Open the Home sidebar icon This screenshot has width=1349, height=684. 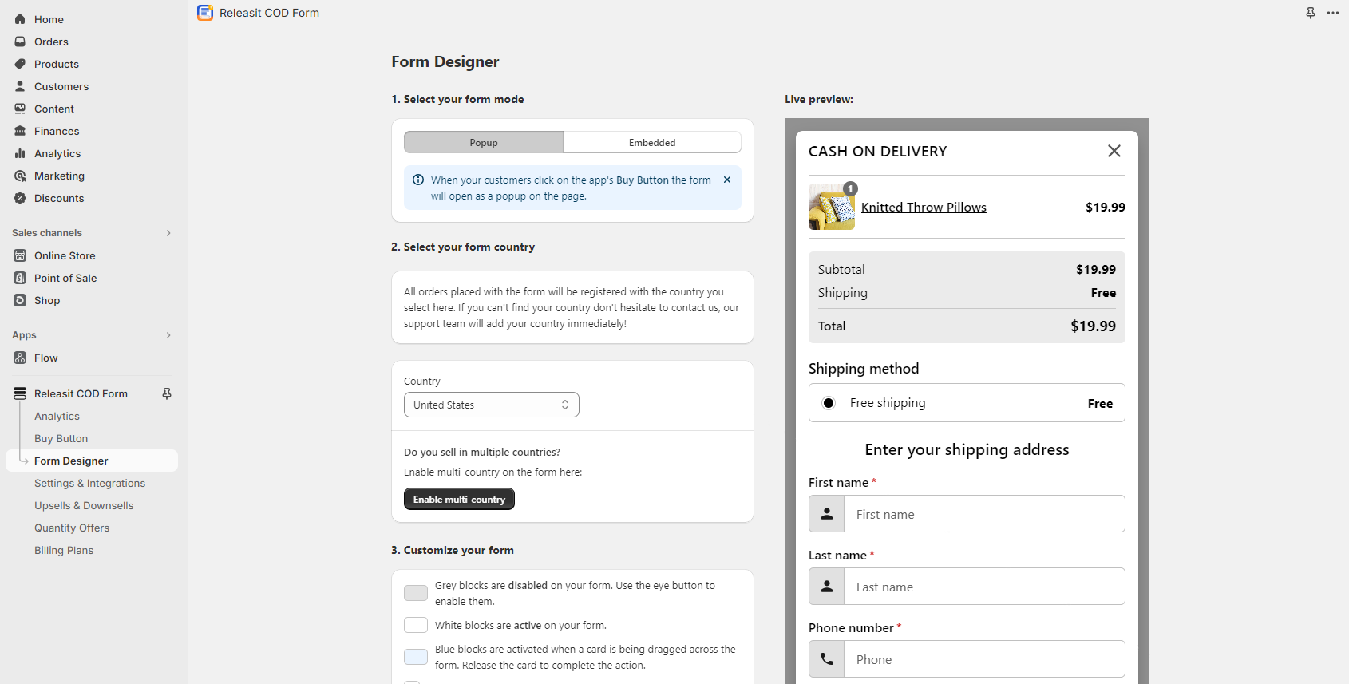(x=20, y=19)
